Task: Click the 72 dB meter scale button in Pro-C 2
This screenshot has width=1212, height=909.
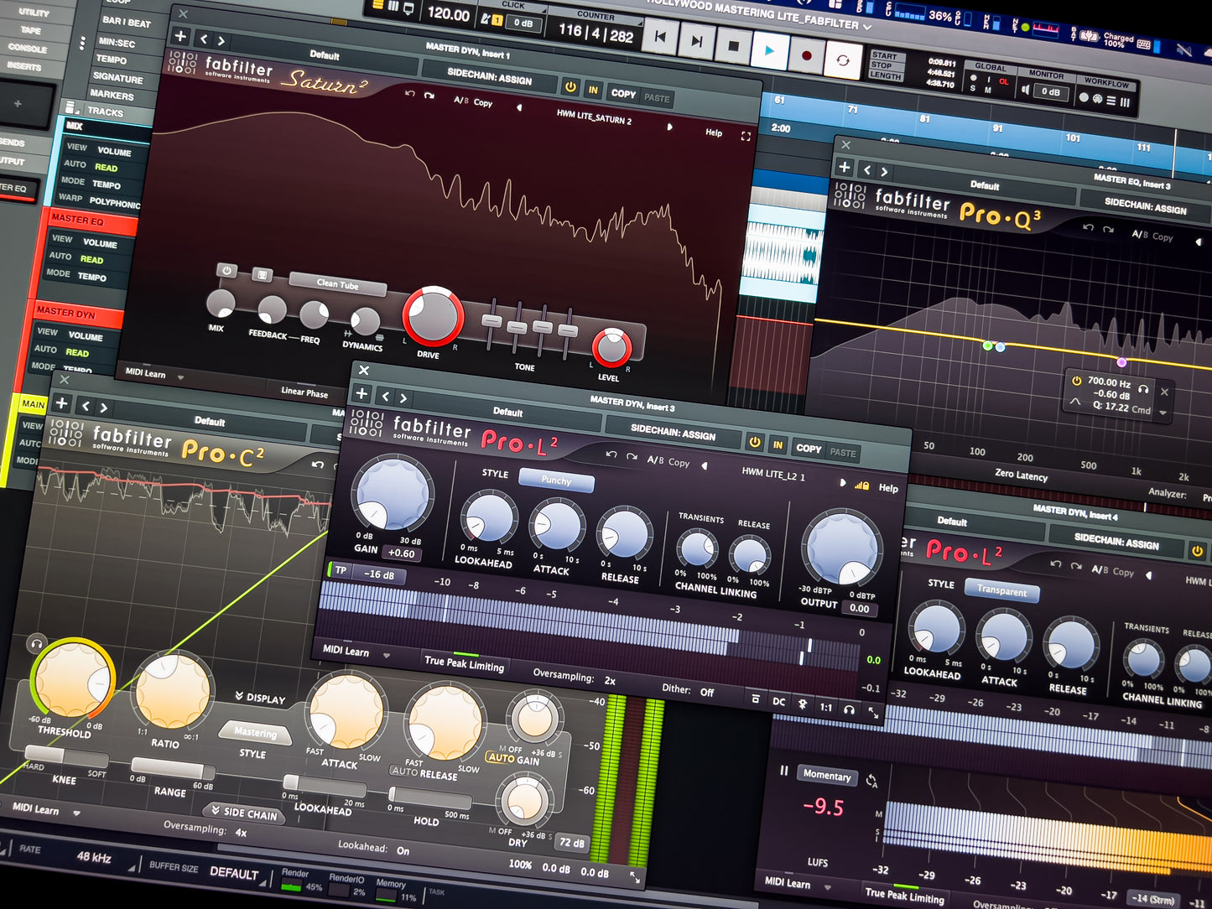Action: 572,843
